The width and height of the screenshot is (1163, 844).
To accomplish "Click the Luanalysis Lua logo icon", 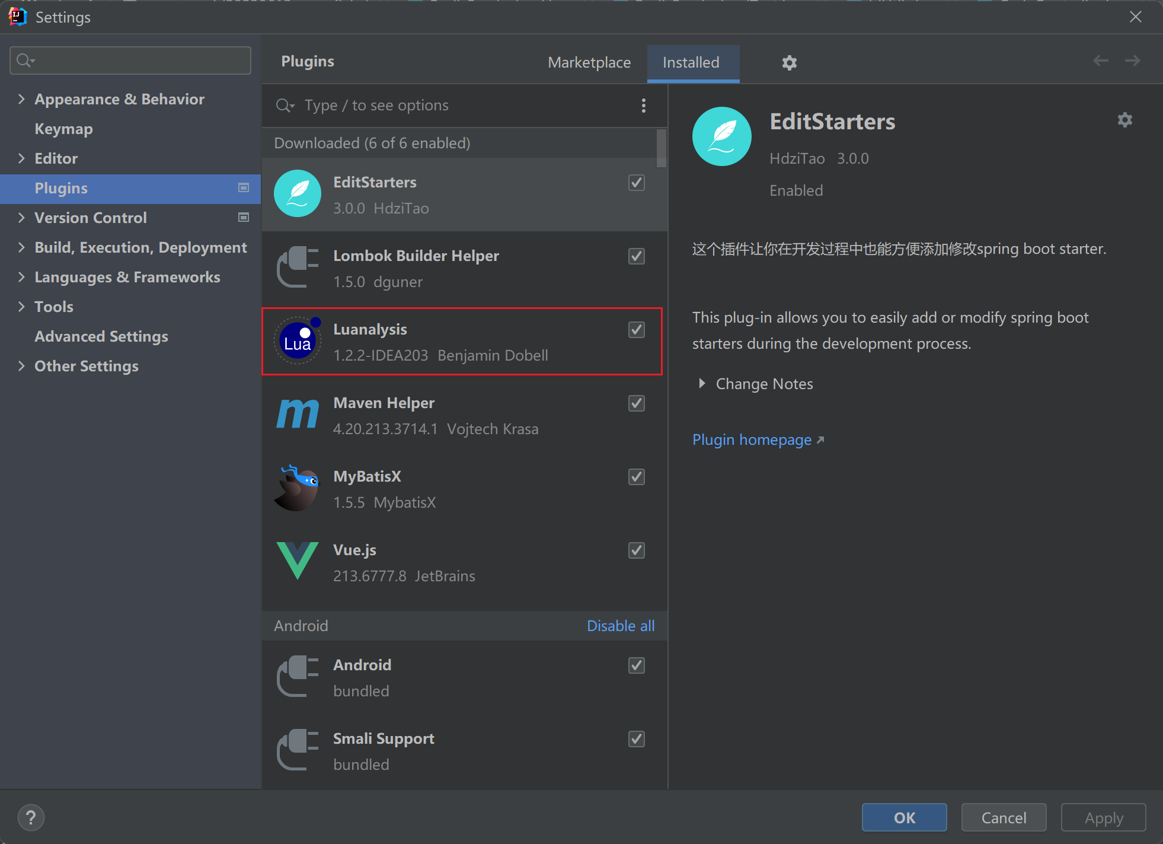I will coord(298,341).
